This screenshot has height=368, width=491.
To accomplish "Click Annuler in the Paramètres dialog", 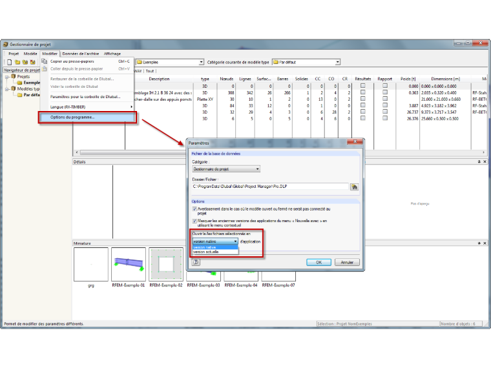I will point(347,262).
